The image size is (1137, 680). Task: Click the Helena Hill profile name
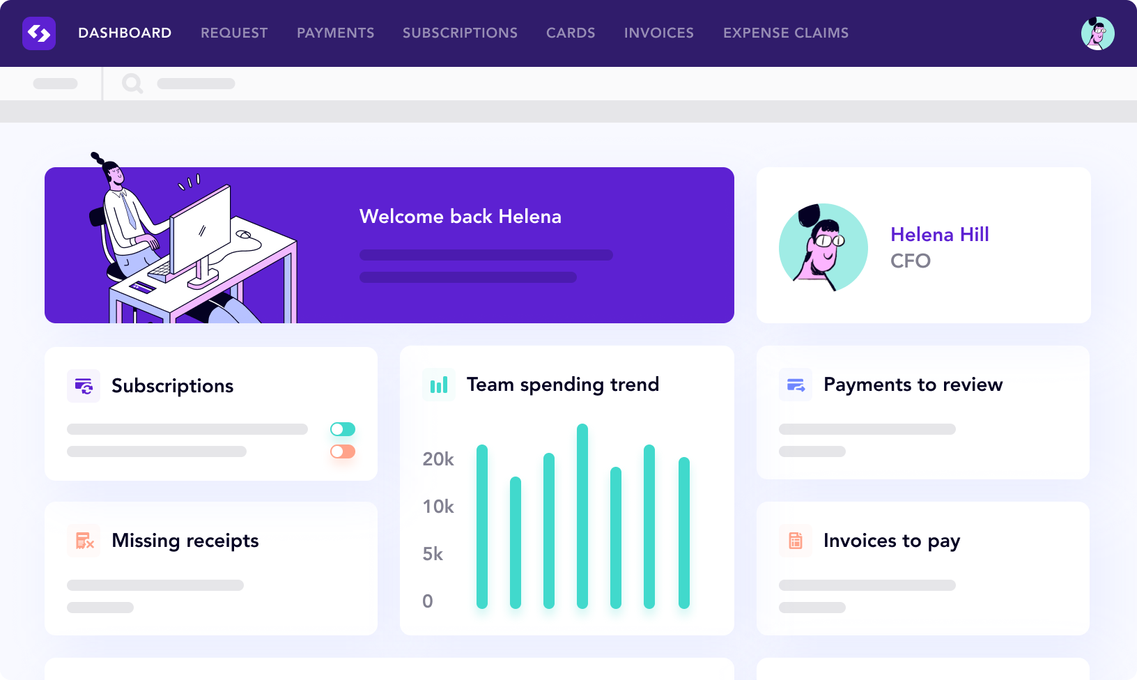pyautogui.click(x=940, y=234)
